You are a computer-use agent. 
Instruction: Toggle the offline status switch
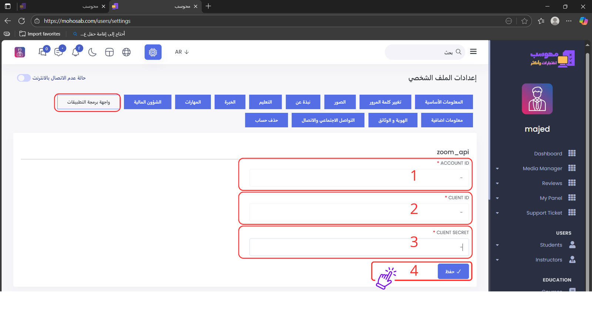pos(24,78)
